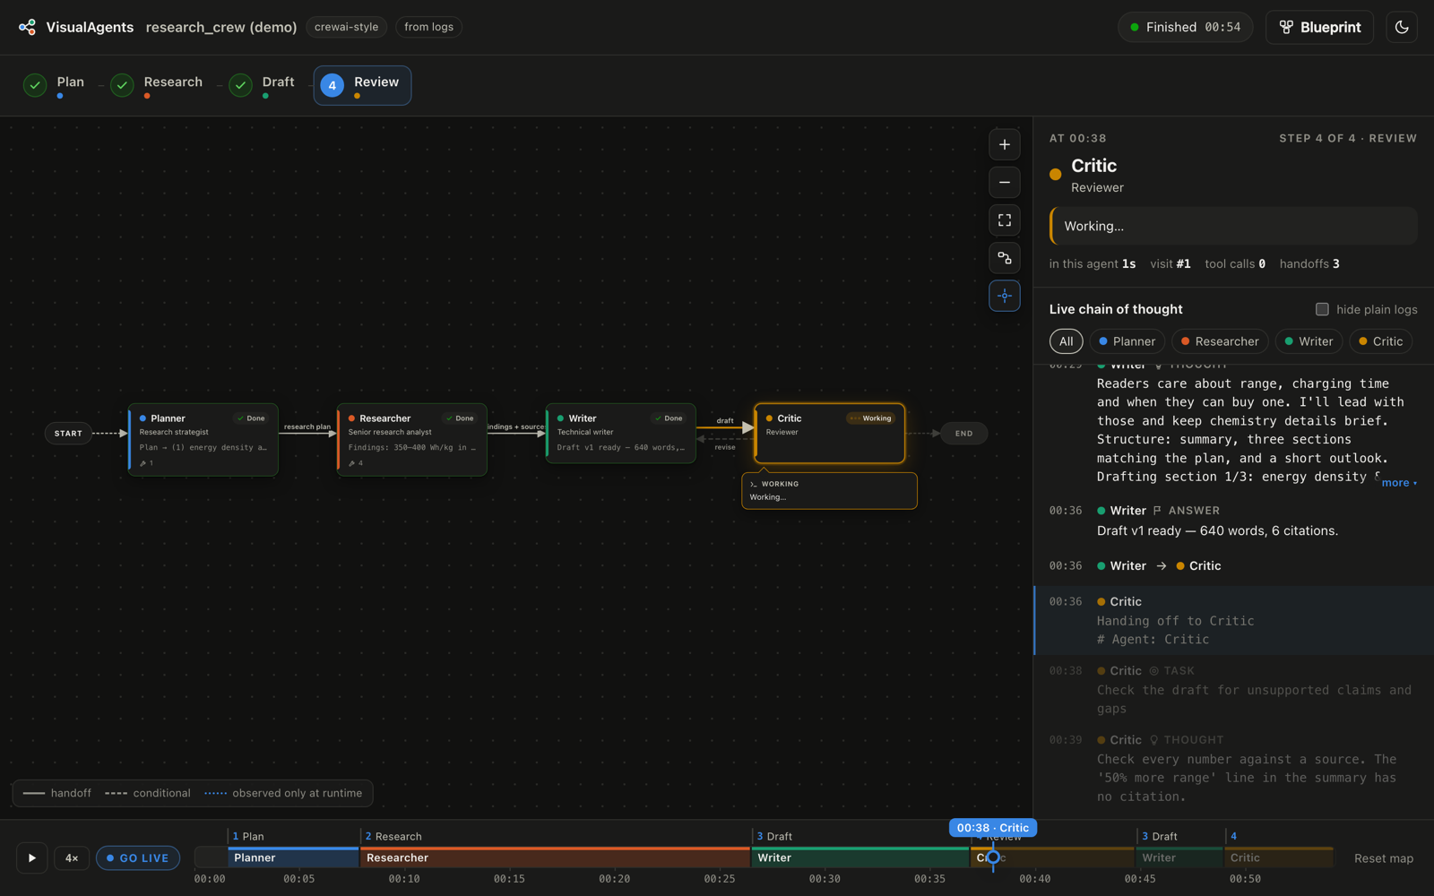Filter chain of thought by Writer
This screenshot has height=896, width=1434.
click(x=1309, y=341)
